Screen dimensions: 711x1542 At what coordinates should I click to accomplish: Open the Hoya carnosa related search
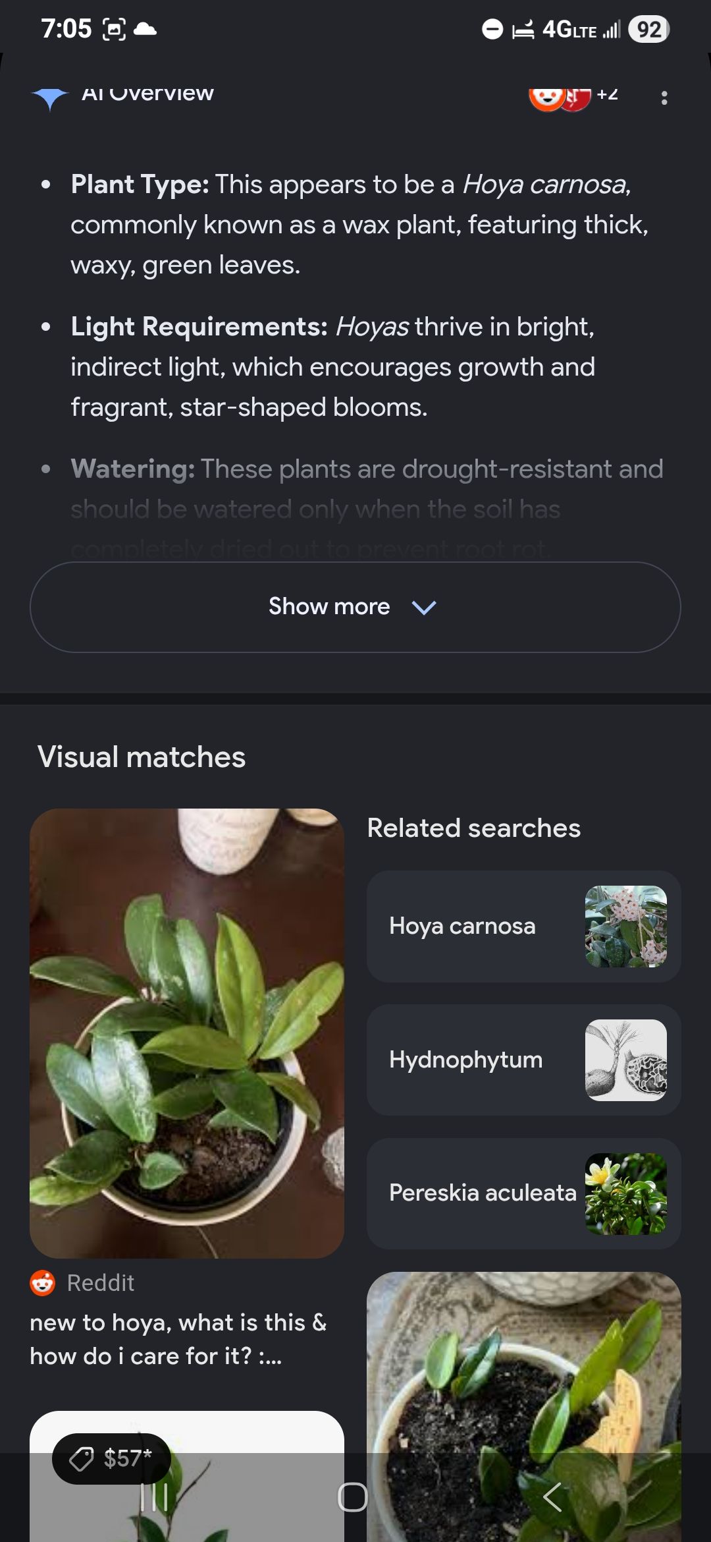(x=524, y=927)
